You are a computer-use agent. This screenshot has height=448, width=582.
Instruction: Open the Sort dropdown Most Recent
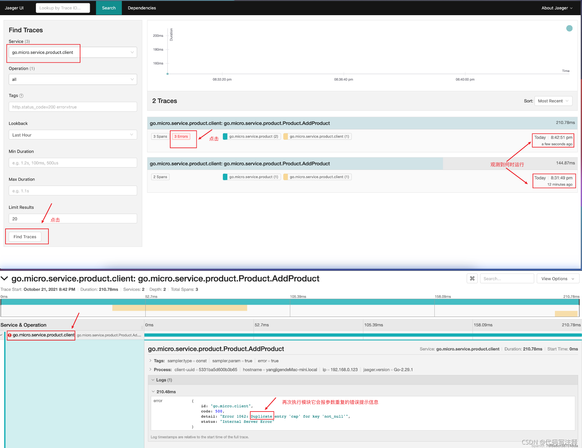coord(553,101)
